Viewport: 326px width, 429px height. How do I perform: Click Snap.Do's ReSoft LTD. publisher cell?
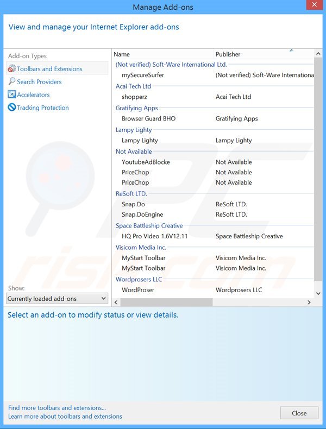click(231, 204)
